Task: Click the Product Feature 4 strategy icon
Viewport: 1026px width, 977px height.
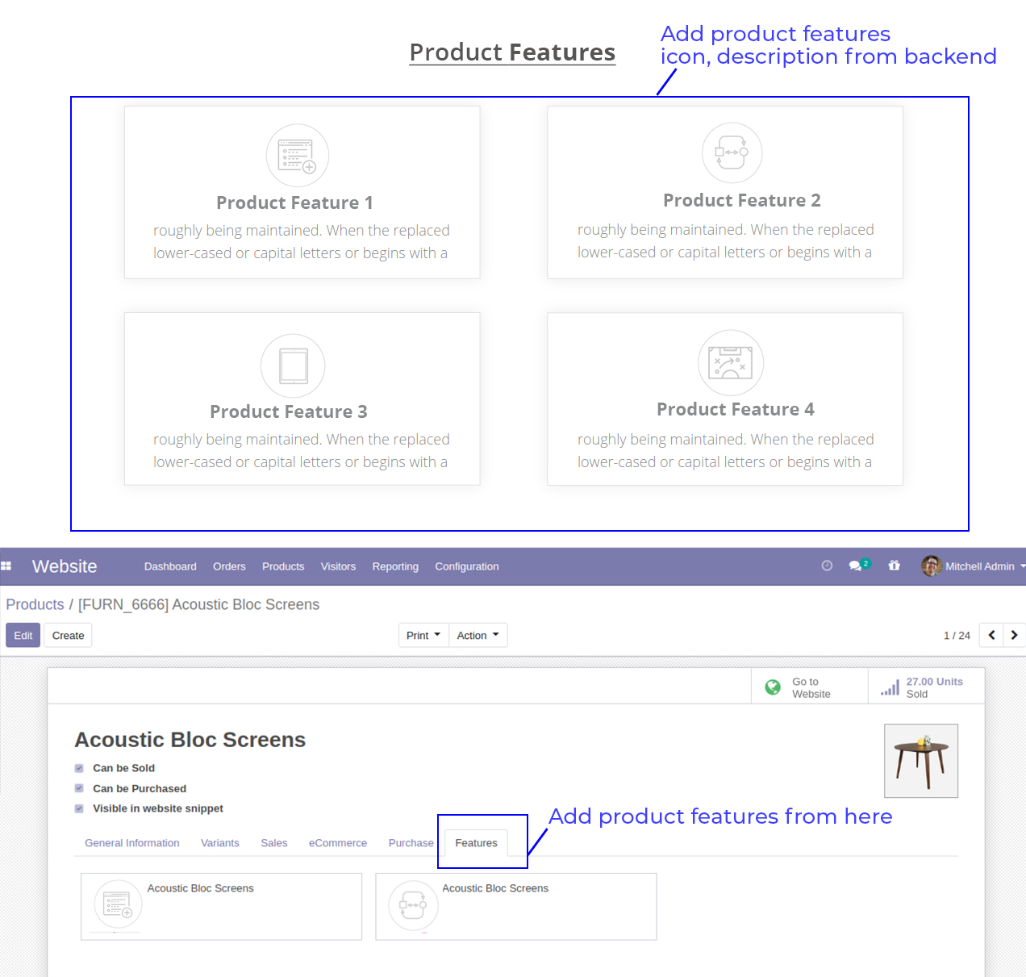Action: pos(731,363)
